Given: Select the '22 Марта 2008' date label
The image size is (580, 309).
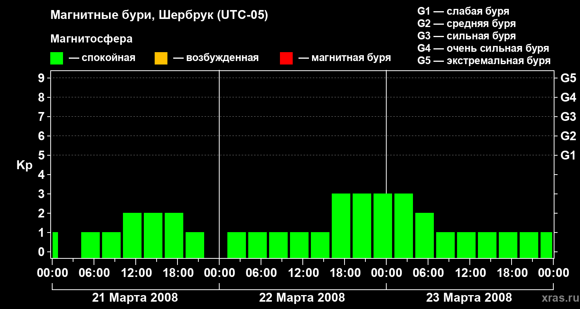Looking at the screenshot, I should click(x=302, y=297).
